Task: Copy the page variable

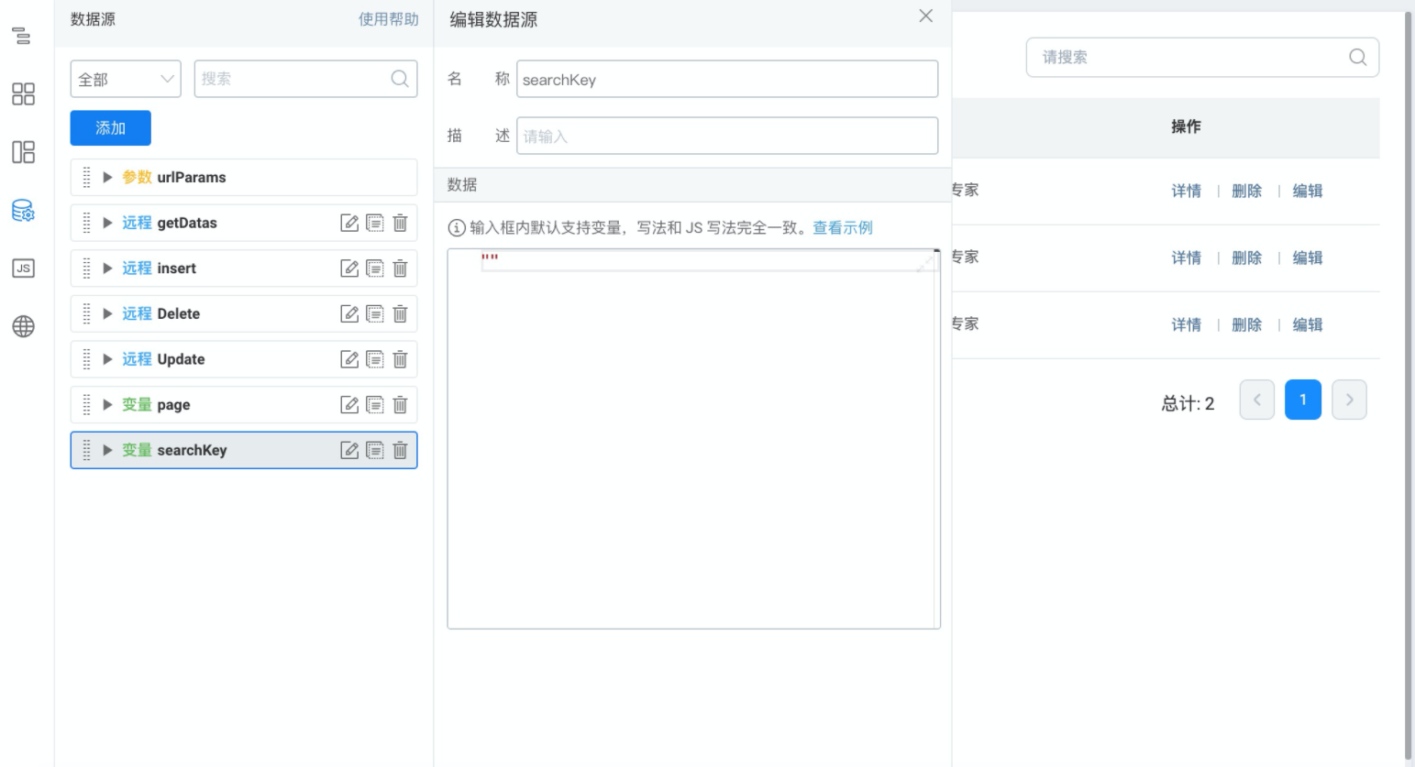Action: [x=375, y=404]
